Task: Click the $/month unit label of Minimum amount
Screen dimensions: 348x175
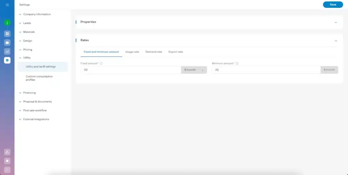Action: pyautogui.click(x=329, y=70)
